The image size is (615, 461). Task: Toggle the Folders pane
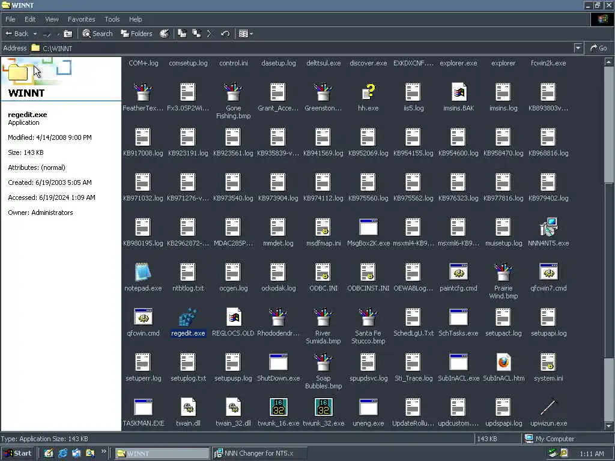click(x=136, y=34)
